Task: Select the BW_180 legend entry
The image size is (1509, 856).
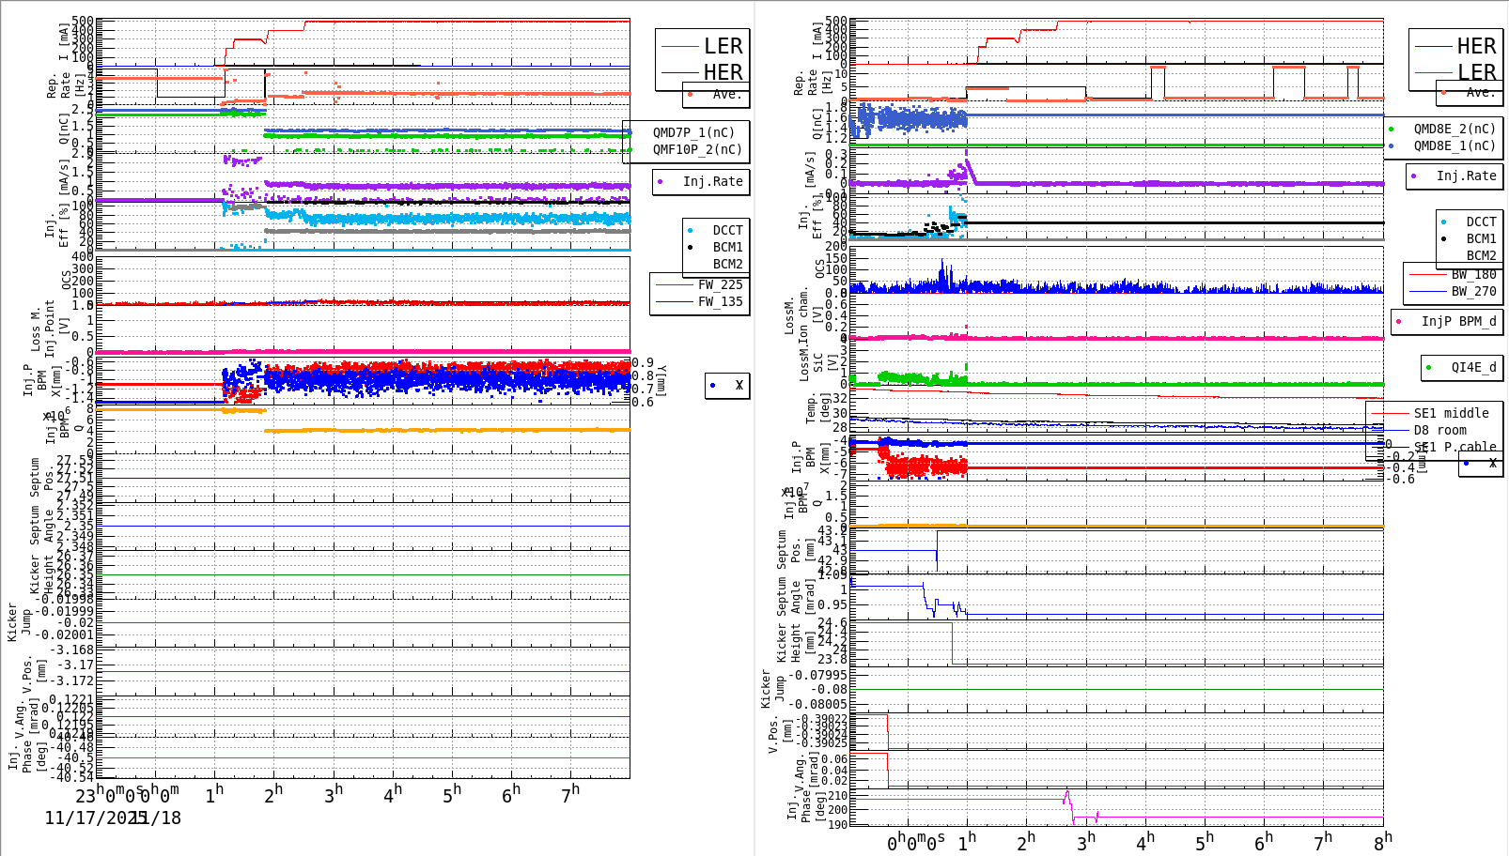Action: pos(1474,274)
